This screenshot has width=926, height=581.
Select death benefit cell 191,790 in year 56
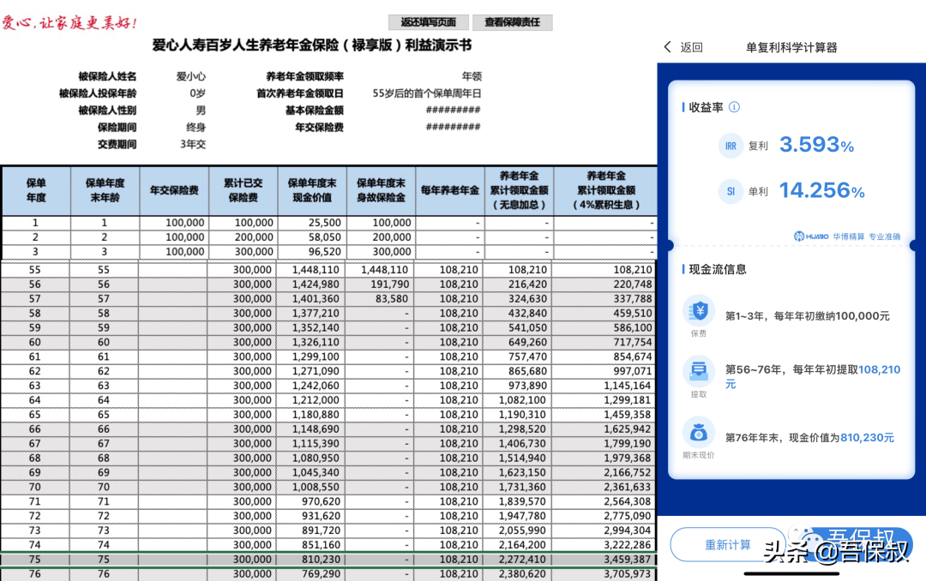[x=380, y=284]
